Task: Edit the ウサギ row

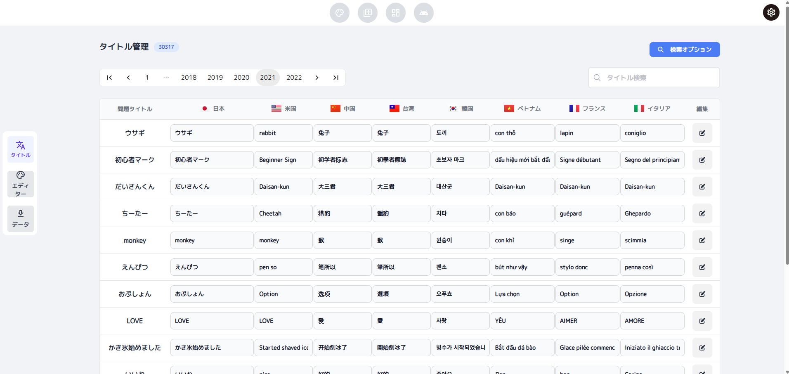Action: click(702, 133)
